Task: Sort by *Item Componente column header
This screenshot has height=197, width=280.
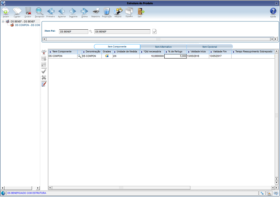Action: point(63,52)
